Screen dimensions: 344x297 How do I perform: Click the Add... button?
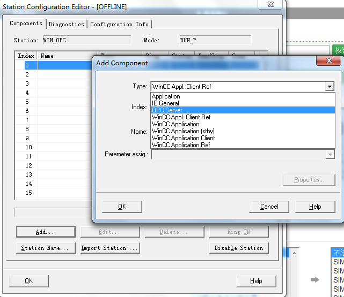point(46,232)
